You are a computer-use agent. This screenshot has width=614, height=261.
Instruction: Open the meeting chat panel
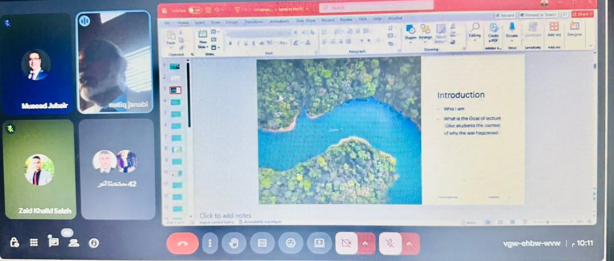click(x=54, y=242)
